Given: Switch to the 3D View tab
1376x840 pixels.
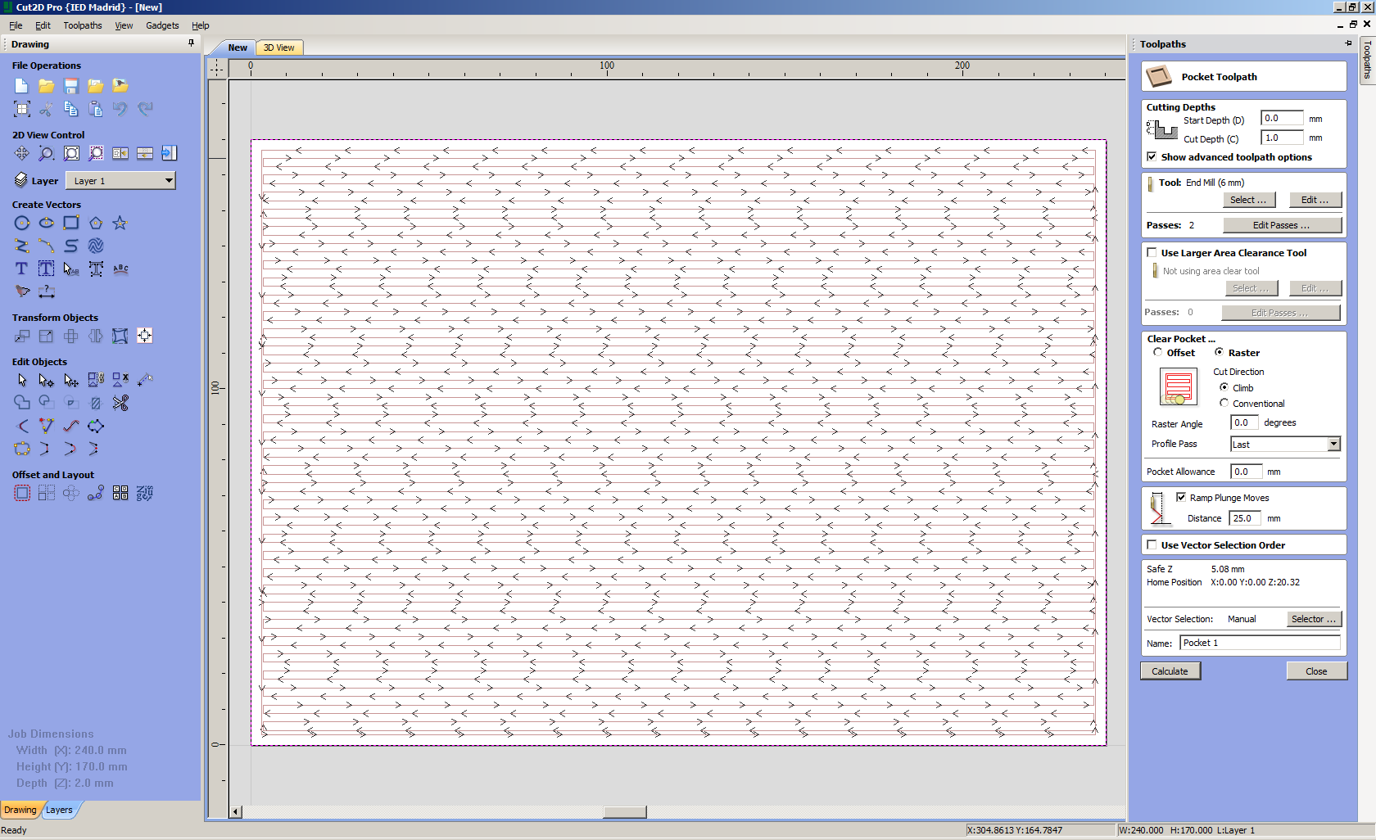Looking at the screenshot, I should coord(279,47).
